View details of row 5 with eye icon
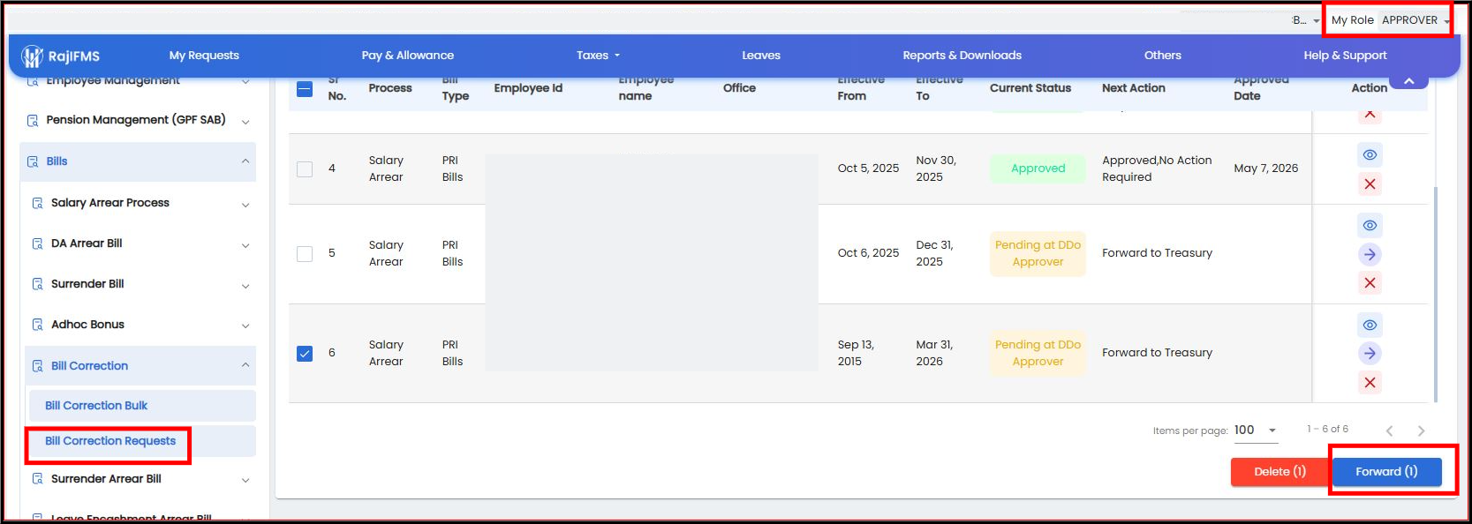Image resolution: width=1472 pixels, height=524 pixels. tap(1370, 226)
